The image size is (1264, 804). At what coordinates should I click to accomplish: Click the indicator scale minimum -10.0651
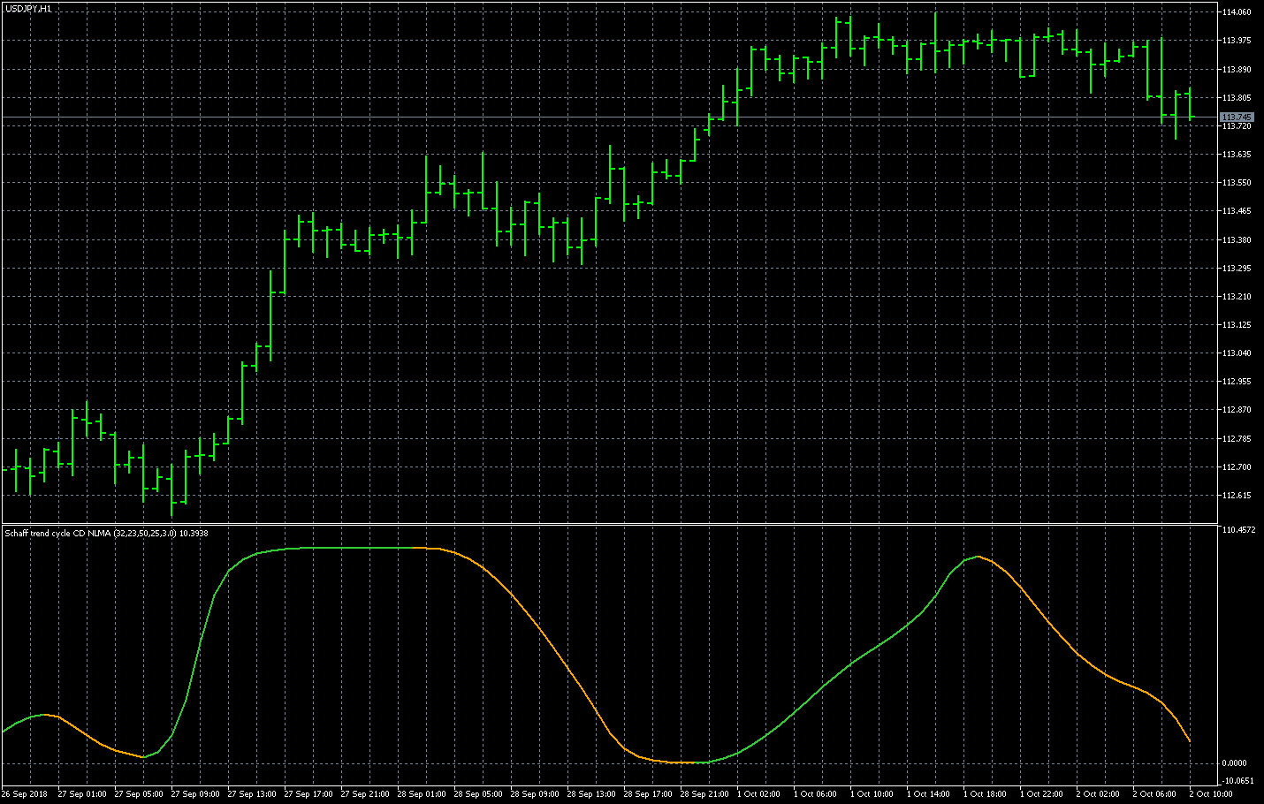1237,781
